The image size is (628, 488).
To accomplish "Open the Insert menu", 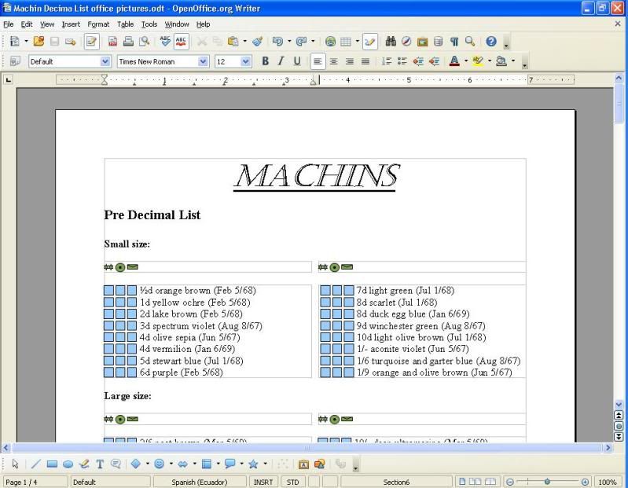I will tap(71, 24).
